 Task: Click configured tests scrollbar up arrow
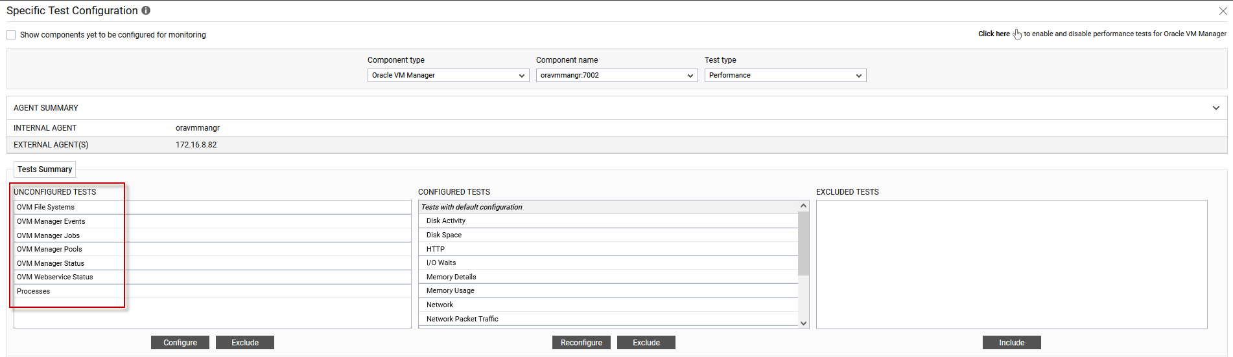pos(804,206)
